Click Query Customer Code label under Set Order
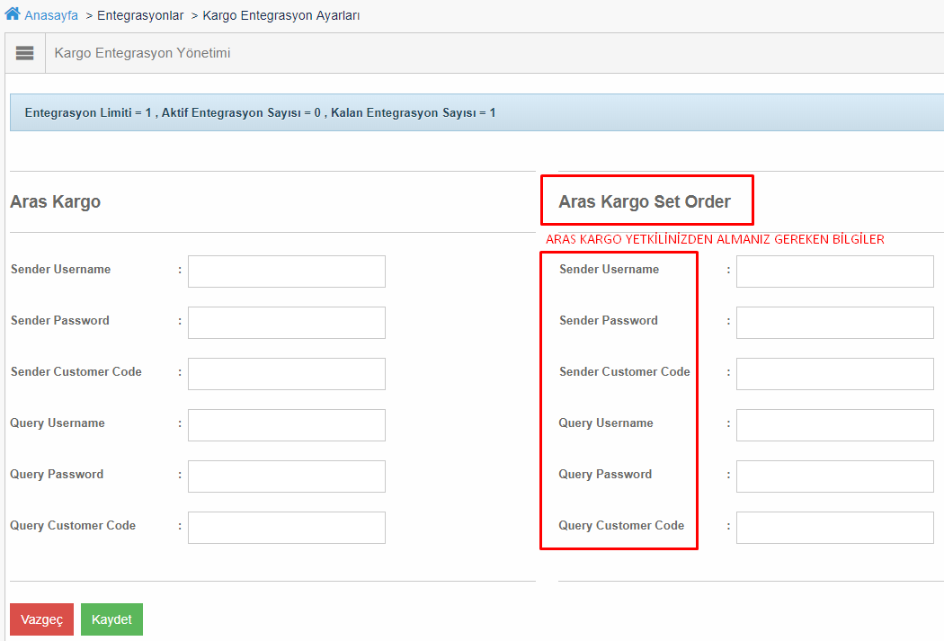 (621, 525)
